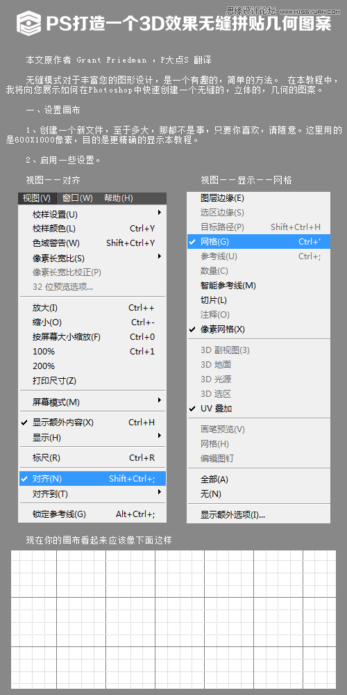347x695 pixels.
Task: Select 像素长宽比校正(P) entry
Action: pyautogui.click(x=92, y=272)
